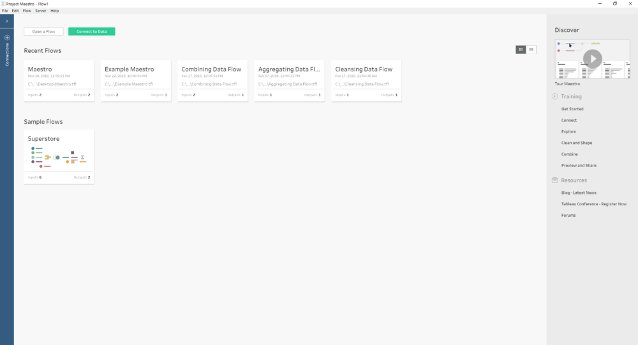Open the Help menu
The height and width of the screenshot is (345, 638).
pos(54,11)
